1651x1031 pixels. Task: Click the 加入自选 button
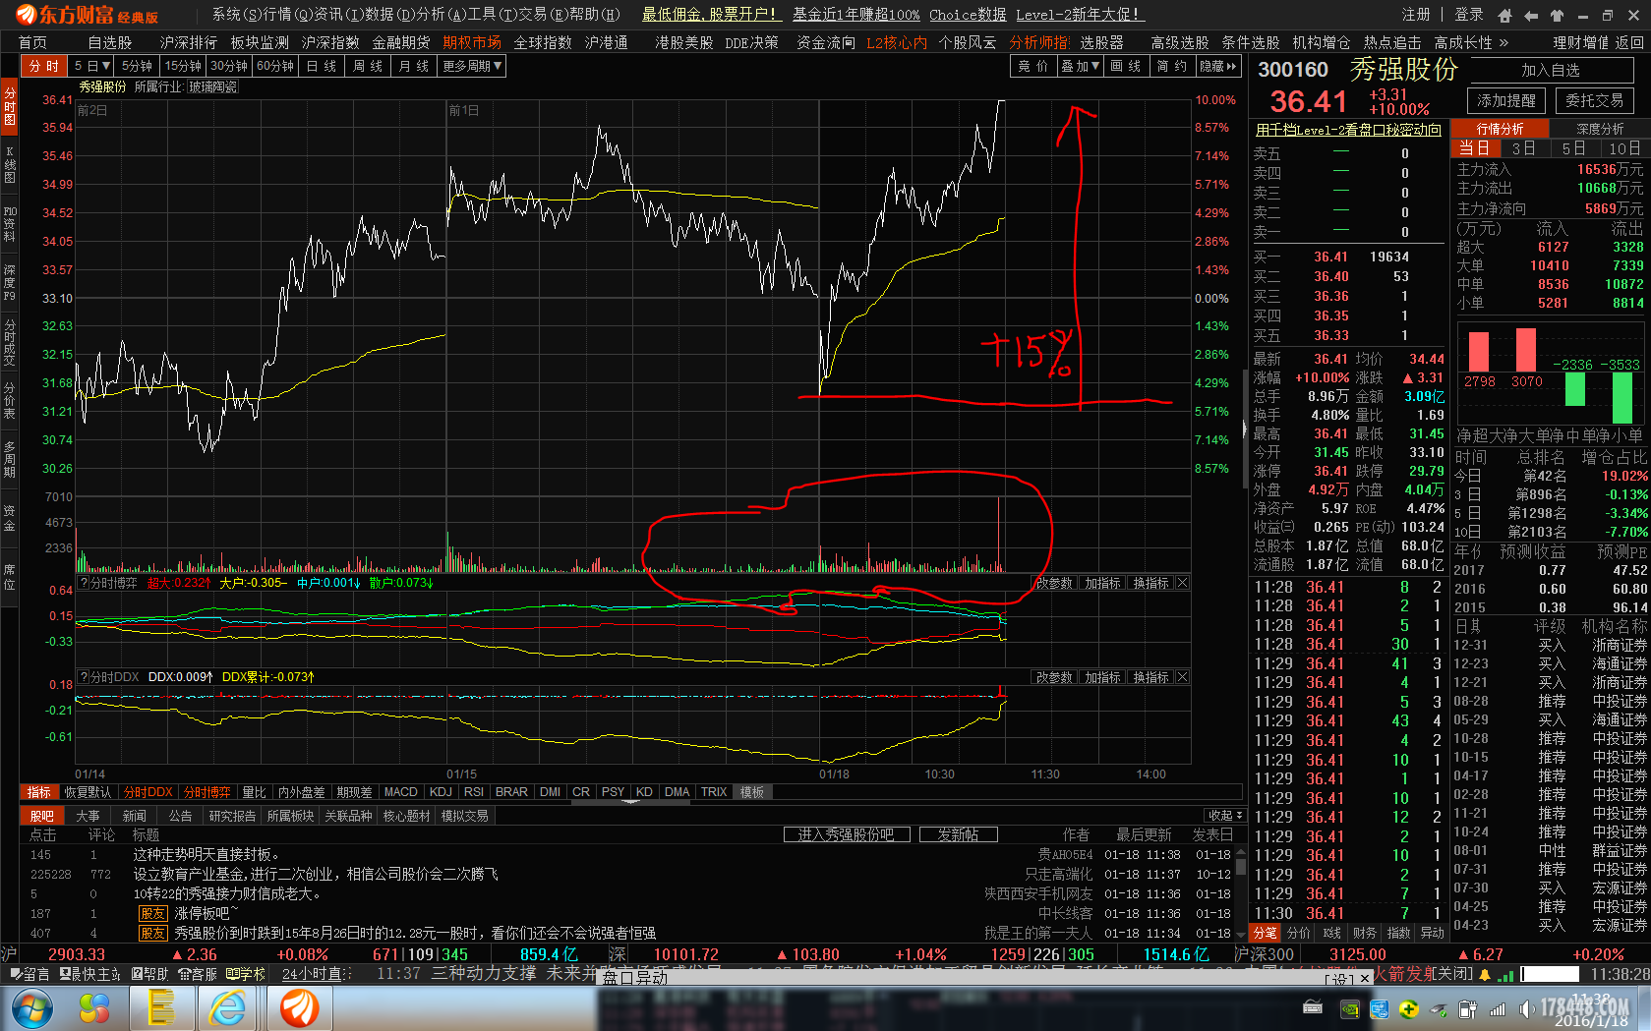coord(1550,70)
